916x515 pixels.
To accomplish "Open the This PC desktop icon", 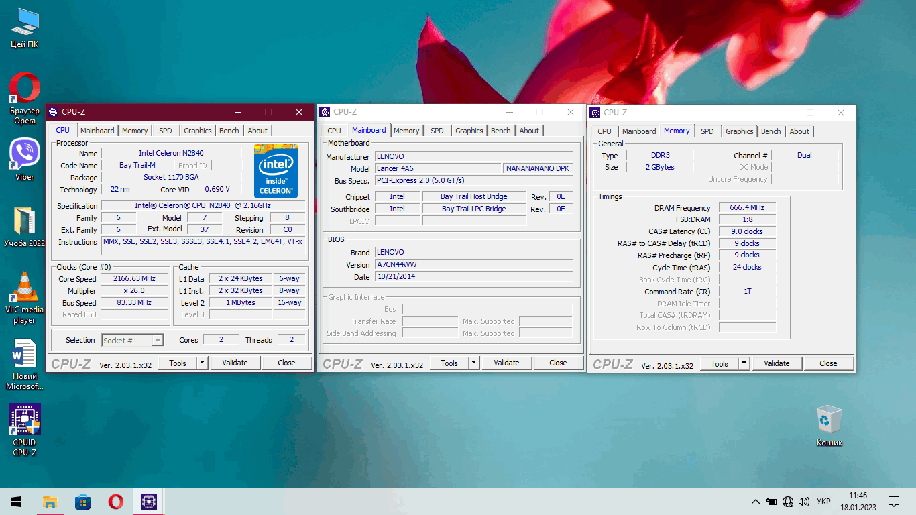I will pos(25,28).
